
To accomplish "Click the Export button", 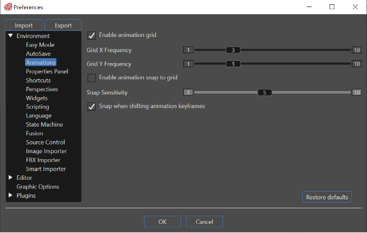I will click(x=63, y=25).
